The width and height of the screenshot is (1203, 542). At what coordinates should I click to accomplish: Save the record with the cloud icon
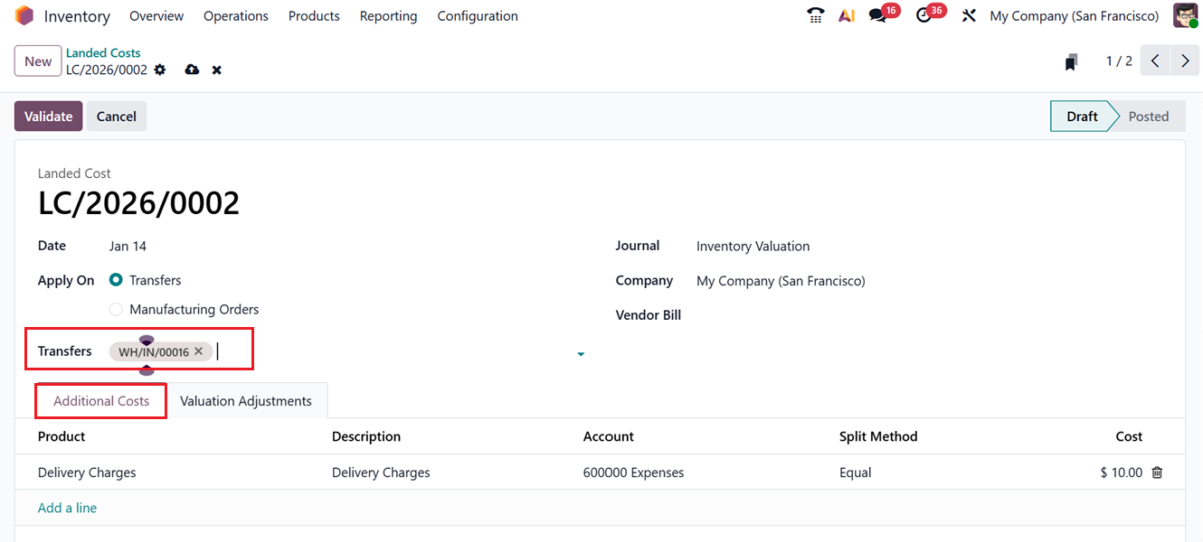tap(191, 70)
